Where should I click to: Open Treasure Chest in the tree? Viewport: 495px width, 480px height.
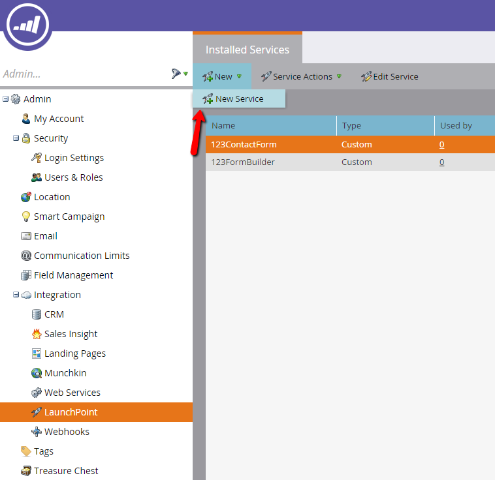click(x=66, y=471)
